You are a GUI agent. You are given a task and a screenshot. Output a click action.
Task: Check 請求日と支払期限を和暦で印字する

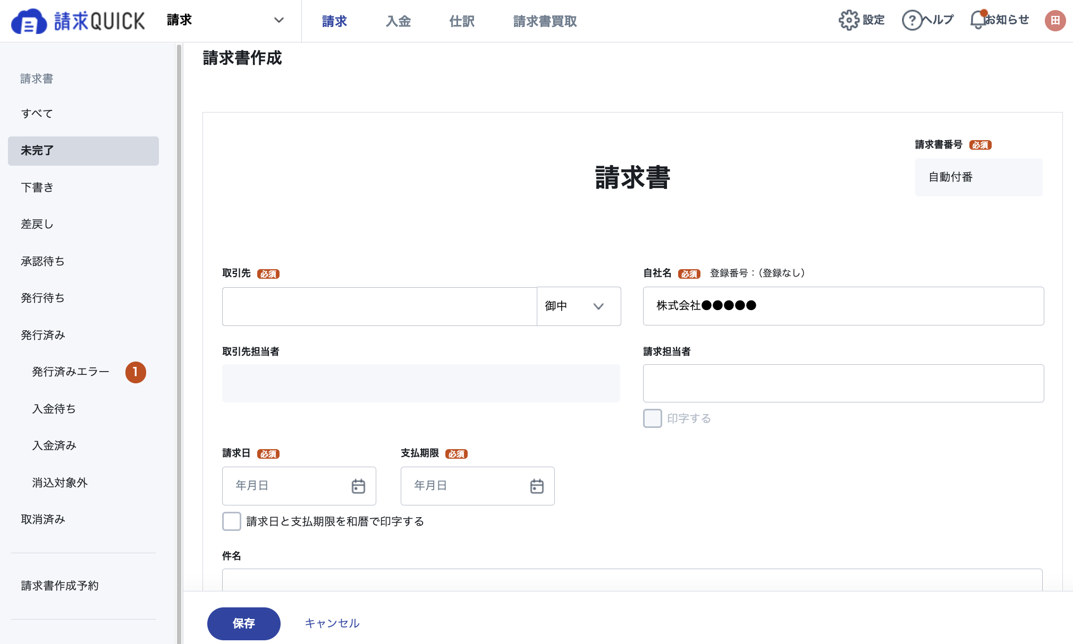[232, 521]
